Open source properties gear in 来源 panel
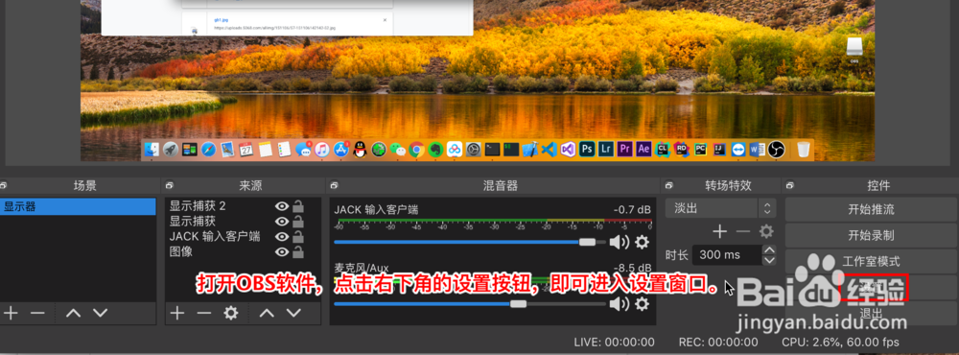The image size is (959, 355). pos(230,314)
